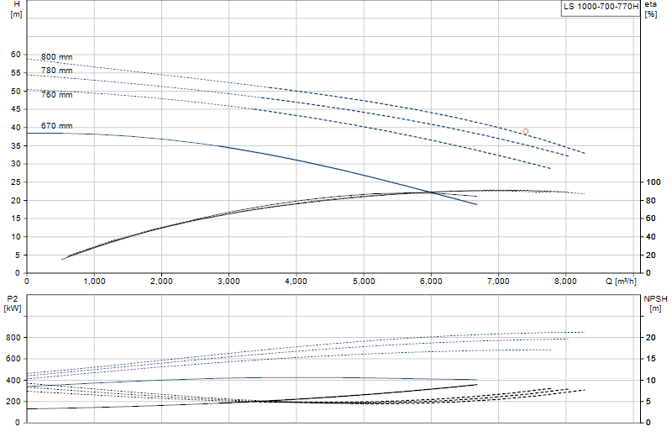Click the '800' P2 axis value

tap(13, 338)
